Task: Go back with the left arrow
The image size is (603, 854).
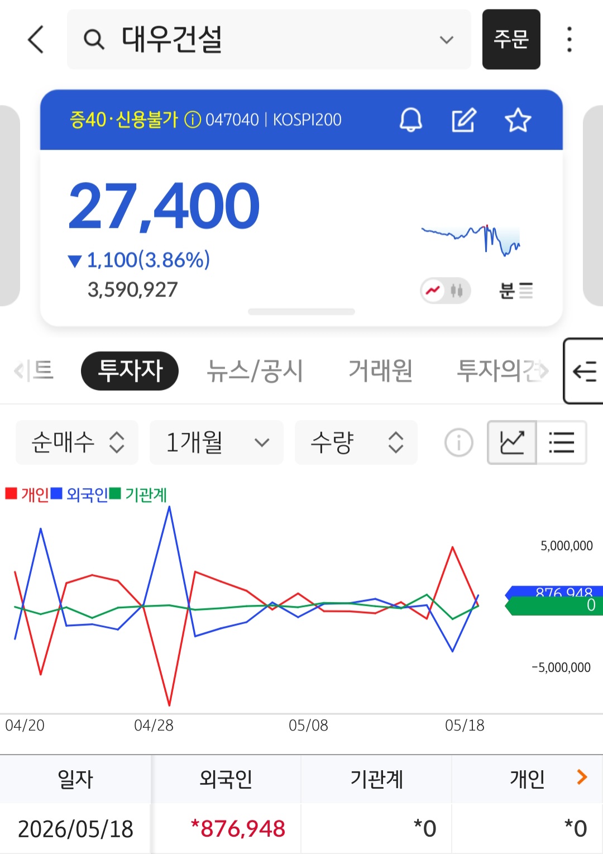Action: point(36,40)
